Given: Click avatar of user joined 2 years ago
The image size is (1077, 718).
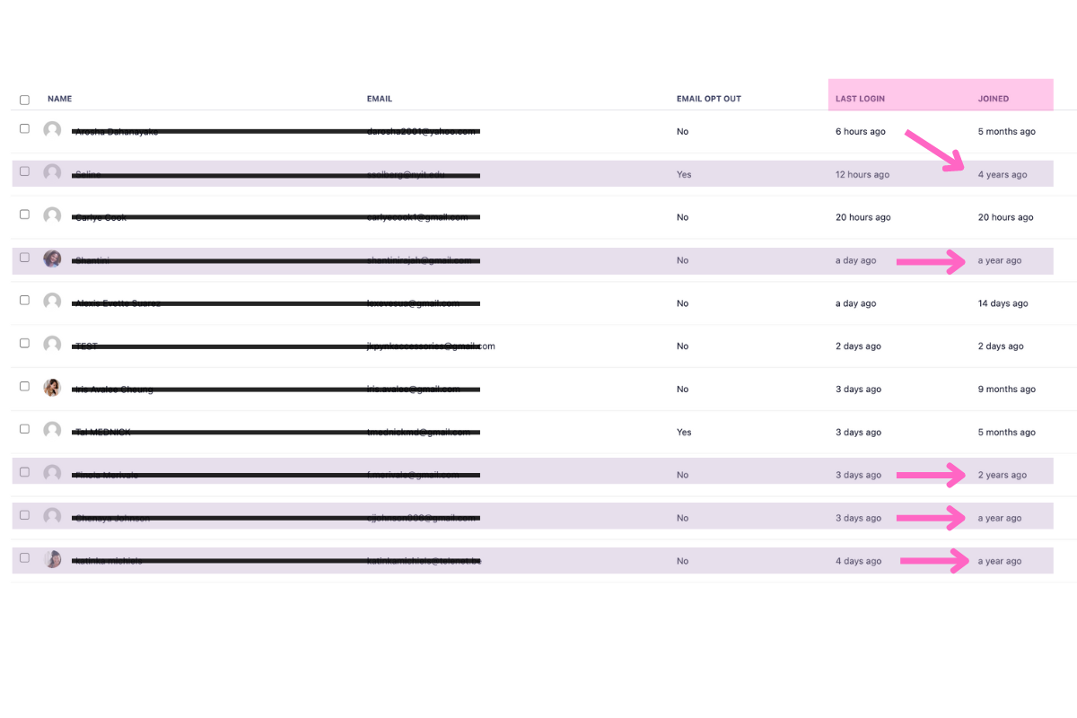Looking at the screenshot, I should pyautogui.click(x=52, y=473).
